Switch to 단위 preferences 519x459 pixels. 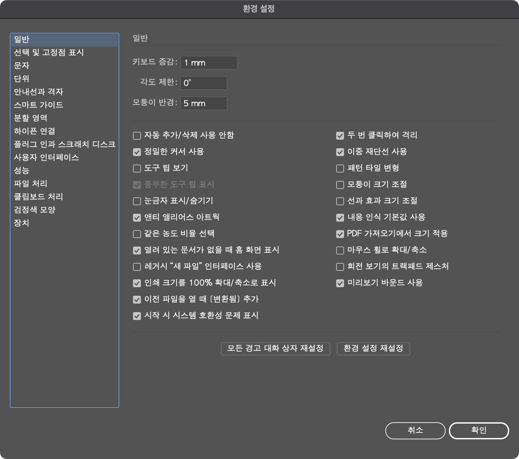pos(65,79)
